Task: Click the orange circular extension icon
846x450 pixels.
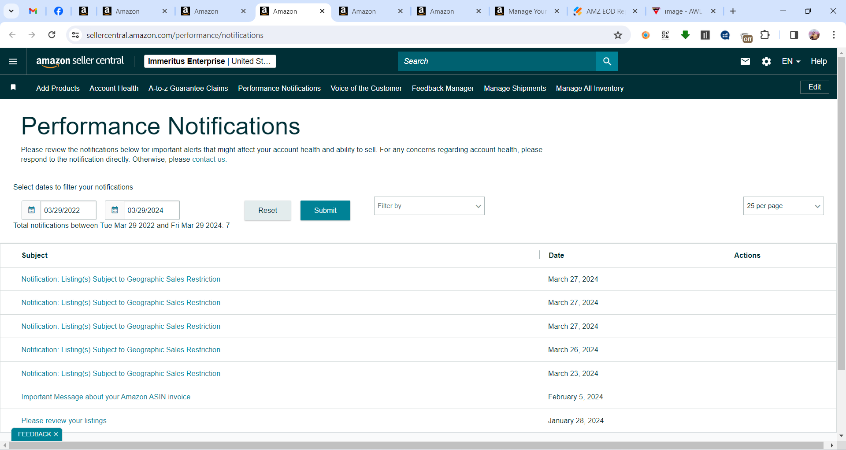Action: (646, 35)
